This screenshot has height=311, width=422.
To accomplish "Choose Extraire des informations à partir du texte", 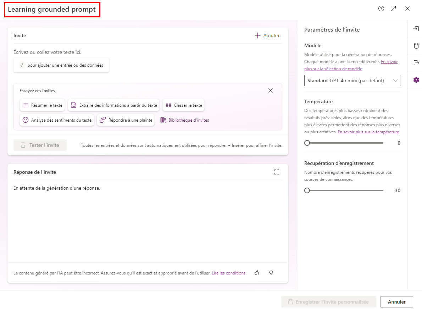I will tap(113, 105).
